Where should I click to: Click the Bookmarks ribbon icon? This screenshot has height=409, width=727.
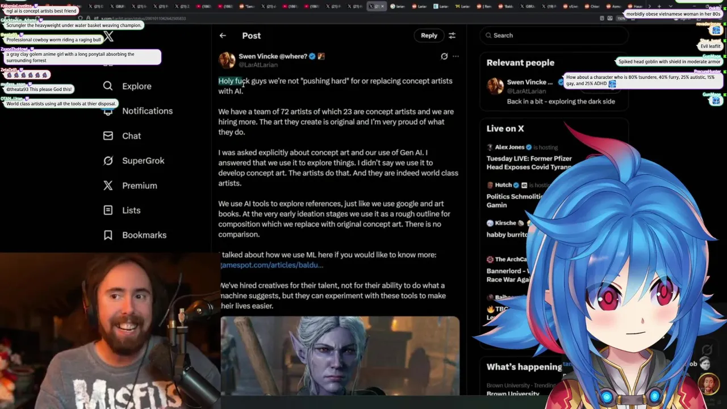[x=108, y=235]
